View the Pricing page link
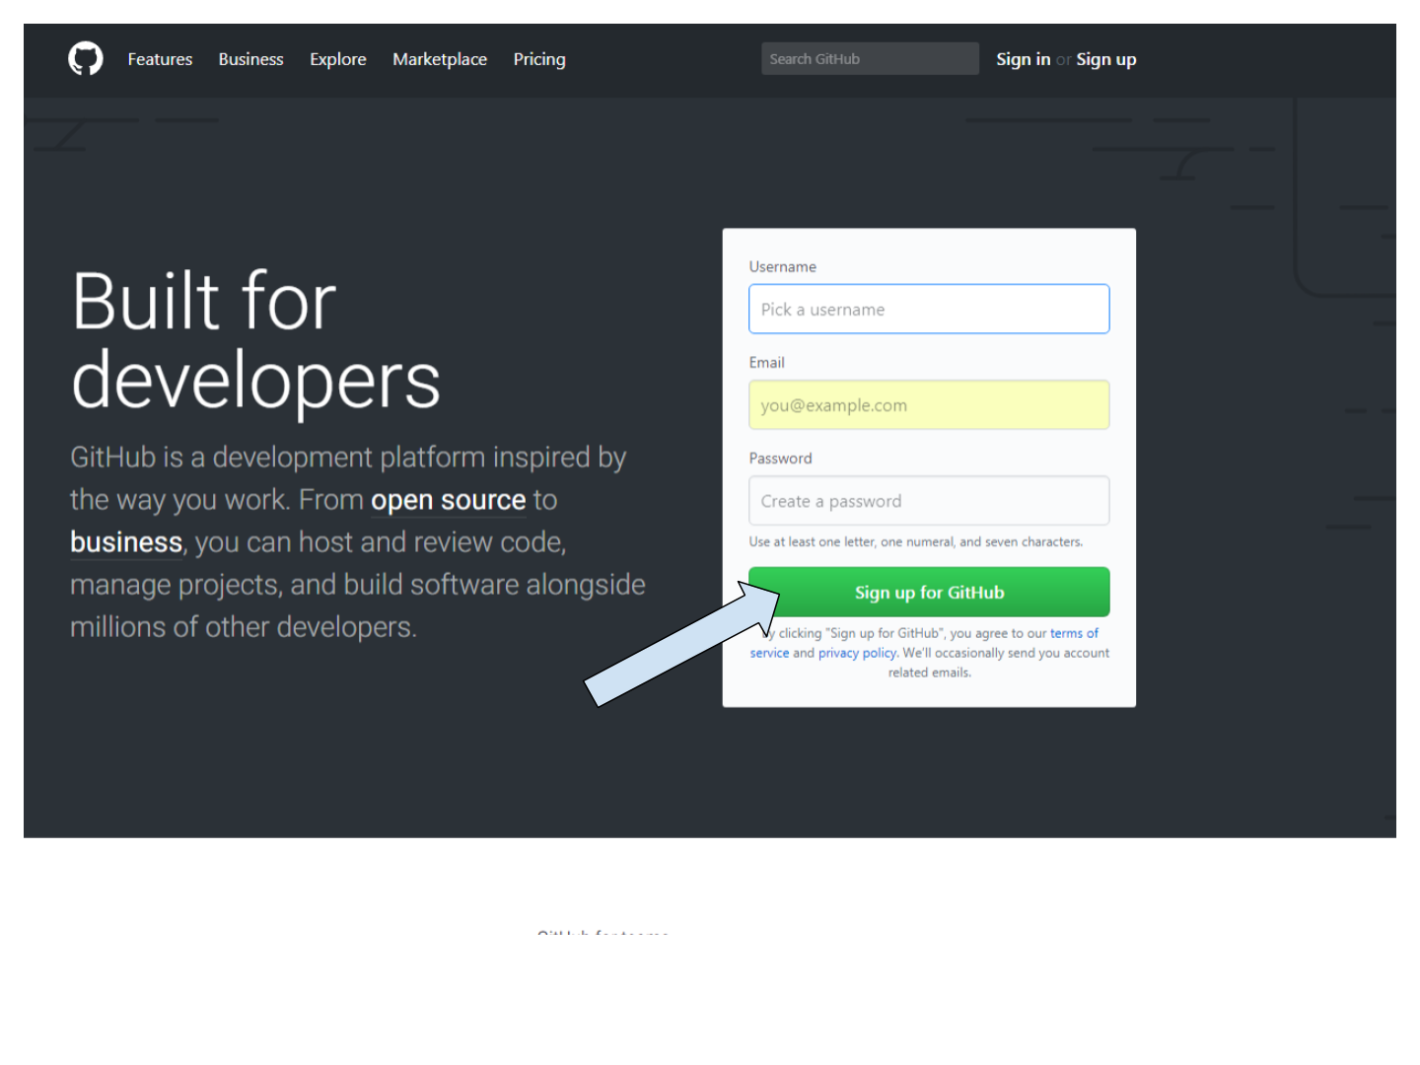1420x1065 pixels. click(539, 59)
